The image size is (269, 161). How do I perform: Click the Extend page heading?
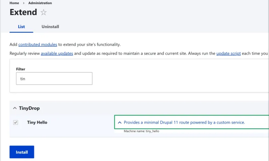(23, 12)
